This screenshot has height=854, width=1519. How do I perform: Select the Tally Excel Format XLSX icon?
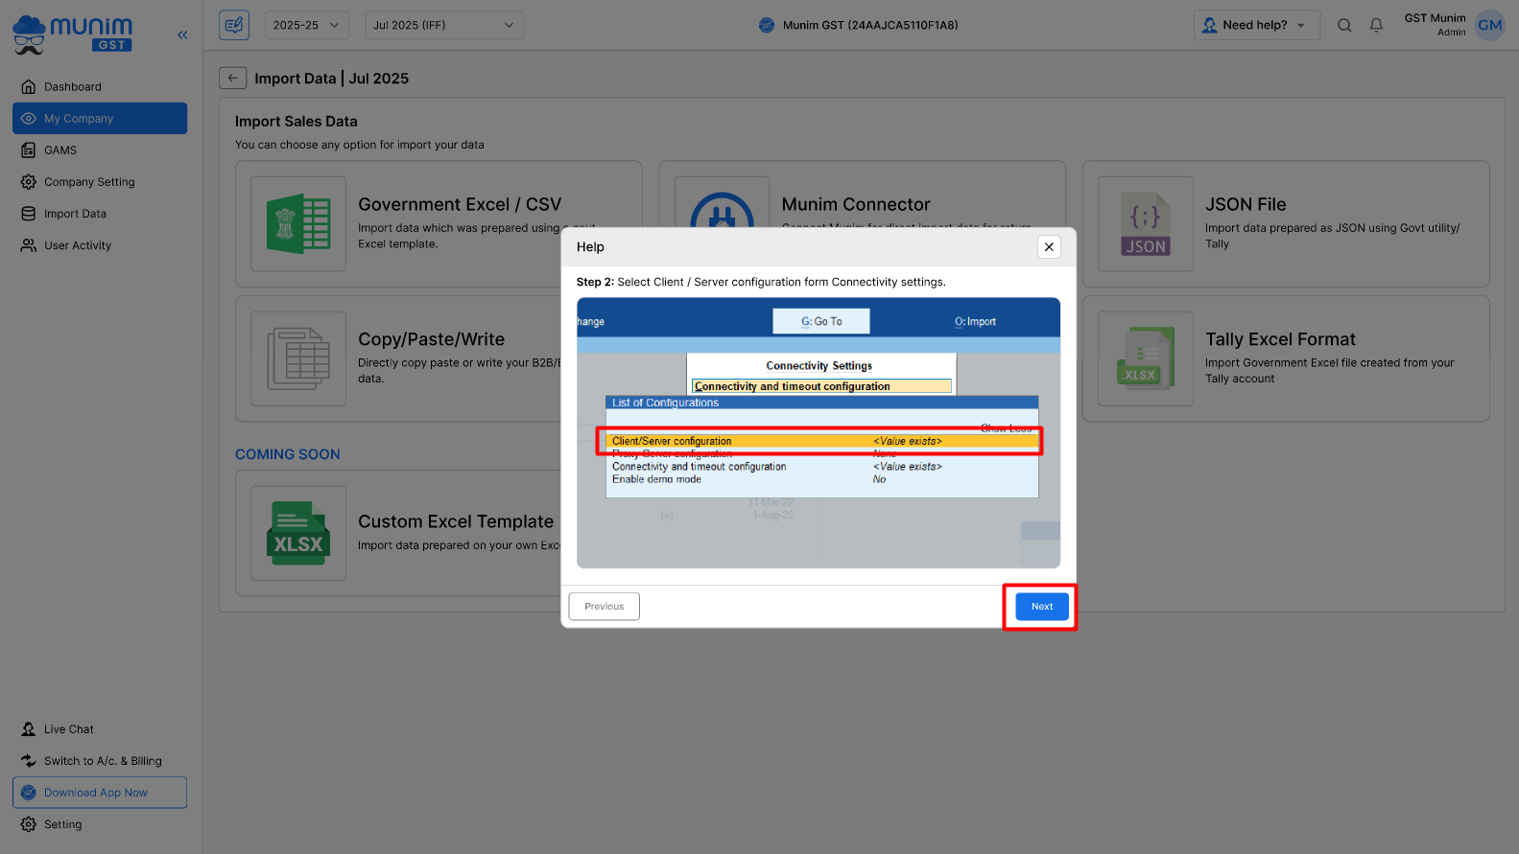tap(1146, 358)
